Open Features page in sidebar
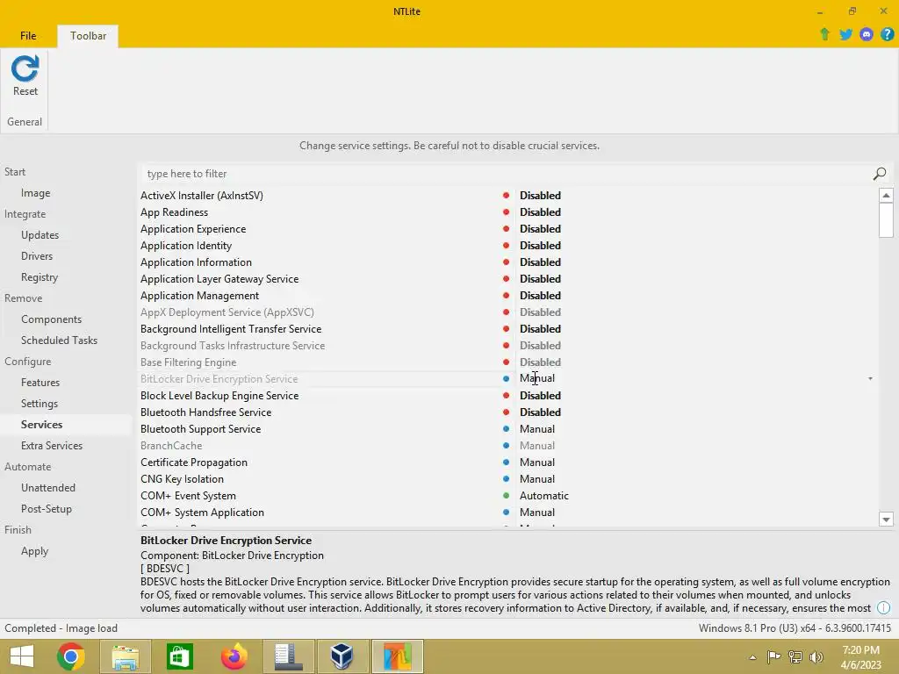The image size is (899, 674). (x=40, y=383)
